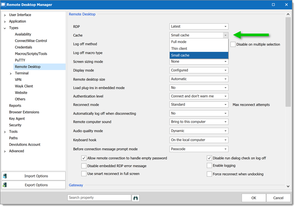This screenshot has width=296, height=208.
Task: Expand the Tools tree node
Action: coord(5,132)
